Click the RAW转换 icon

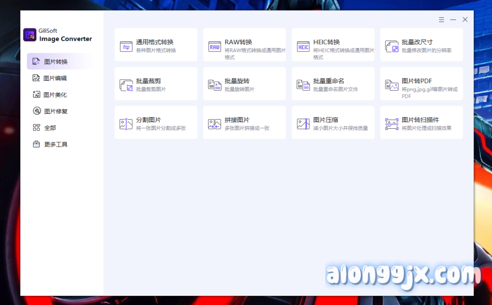[214, 46]
